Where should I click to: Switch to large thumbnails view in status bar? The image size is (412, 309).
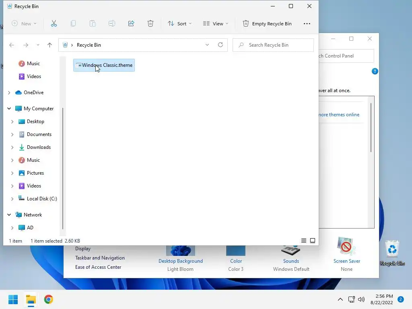pyautogui.click(x=313, y=241)
